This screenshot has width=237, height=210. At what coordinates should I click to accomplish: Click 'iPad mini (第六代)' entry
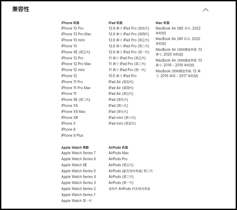(x=122, y=117)
